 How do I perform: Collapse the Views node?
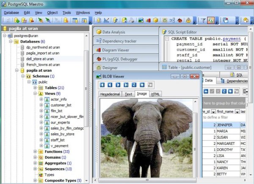[x=35, y=93]
